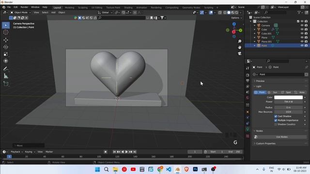
Task: Open the viewport Options dropdown
Action: (236, 18)
